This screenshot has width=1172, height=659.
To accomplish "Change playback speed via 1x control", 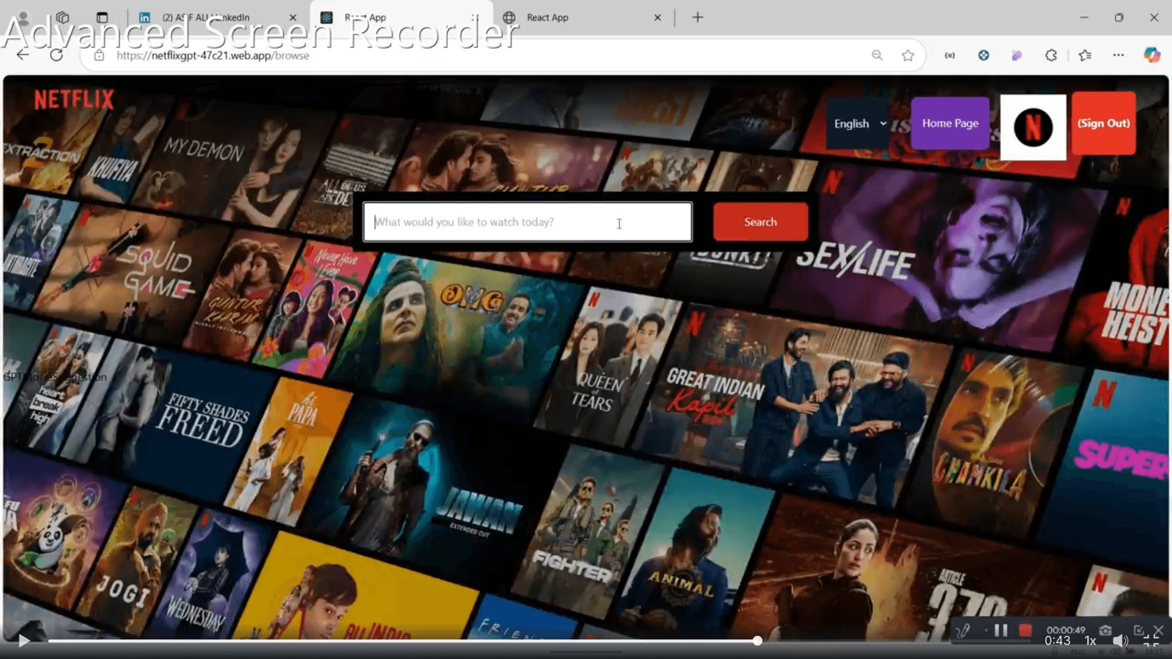I will 1090,641.
